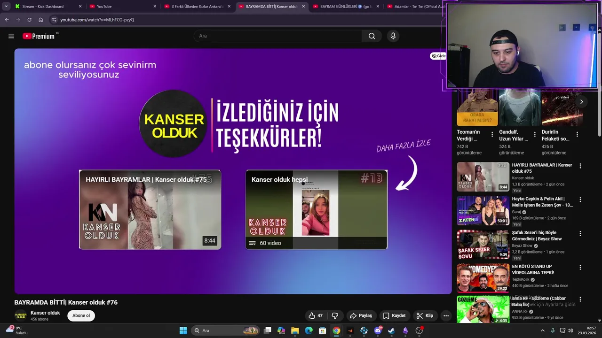Image resolution: width=602 pixels, height=338 pixels.
Task: Switch to the YouTube tab
Action: tap(122, 7)
